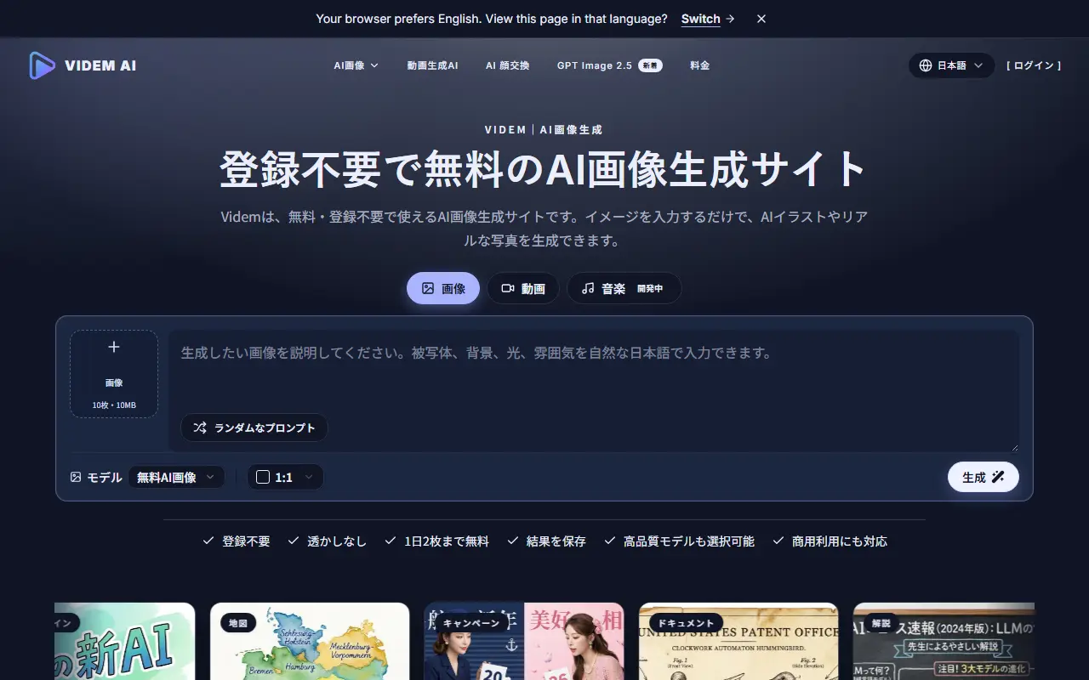Screen dimensions: 1089x680
Task: Click the 10枚・10MB upload limit text
Action: [114, 405]
